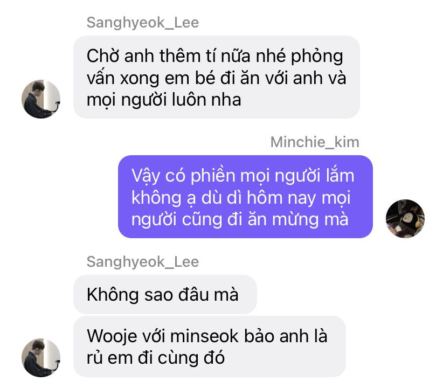This screenshot has width=436, height=388.
Task: Select the "Wooje với minseok" message bubble
Action: tap(210, 347)
